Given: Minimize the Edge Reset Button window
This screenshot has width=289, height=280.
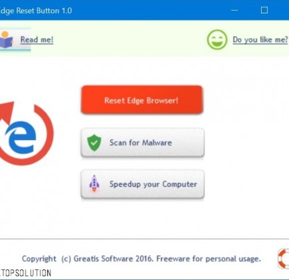Looking at the screenshot, I should pyautogui.click(x=234, y=10).
